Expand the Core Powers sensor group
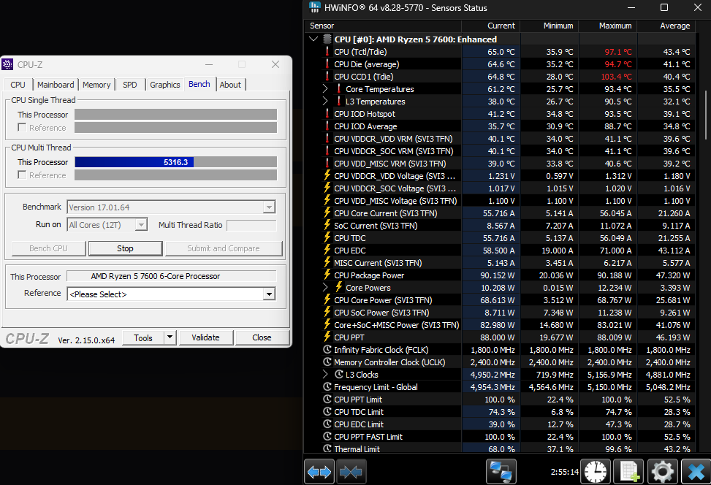This screenshot has height=485, width=711. click(x=326, y=288)
